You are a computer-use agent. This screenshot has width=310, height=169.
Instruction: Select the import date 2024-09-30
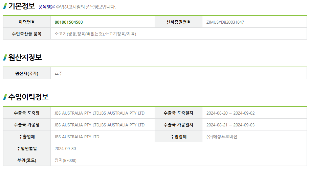(x=65, y=148)
